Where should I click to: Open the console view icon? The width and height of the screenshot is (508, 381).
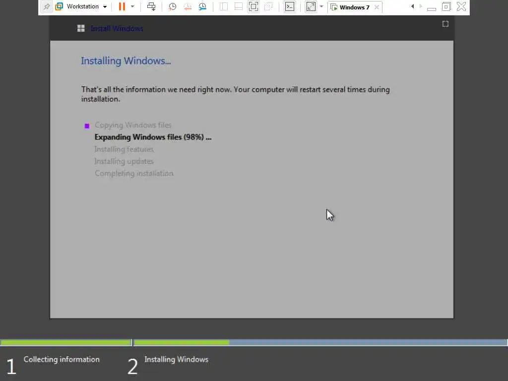[290, 6]
